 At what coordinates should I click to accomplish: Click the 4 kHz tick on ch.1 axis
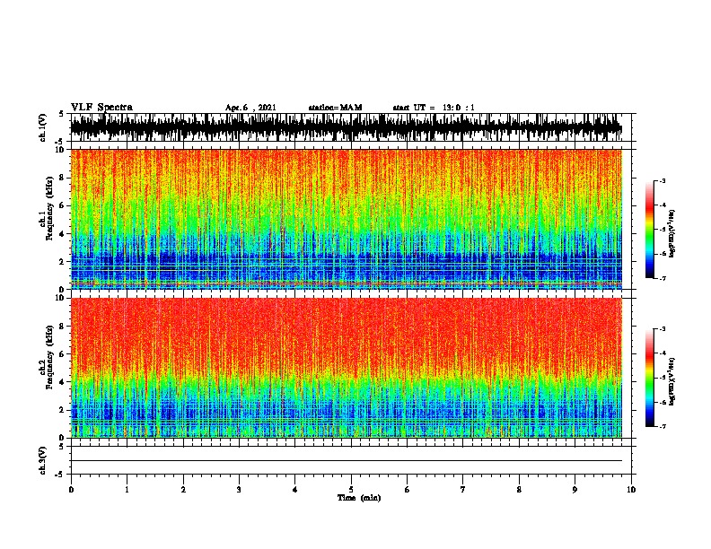click(63, 233)
